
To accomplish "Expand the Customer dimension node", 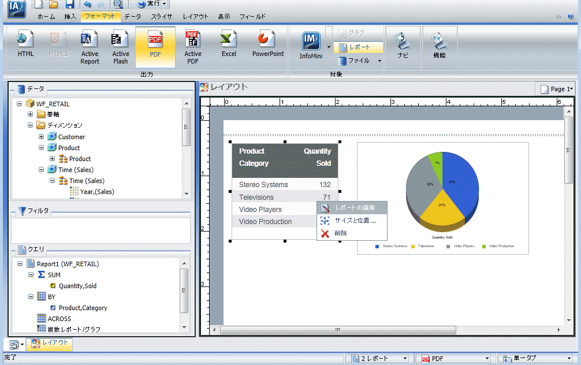I will [42, 137].
